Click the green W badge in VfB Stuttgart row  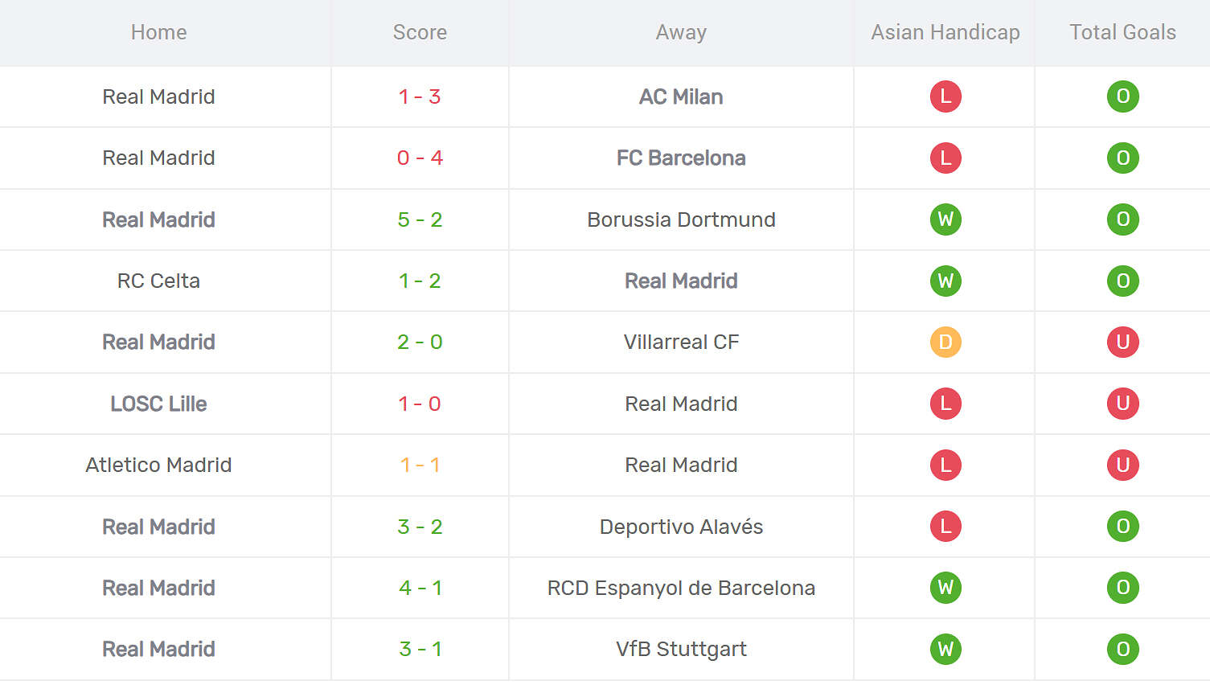point(945,649)
